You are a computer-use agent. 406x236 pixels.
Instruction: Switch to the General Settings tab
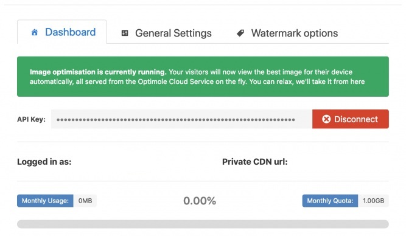[x=167, y=33]
